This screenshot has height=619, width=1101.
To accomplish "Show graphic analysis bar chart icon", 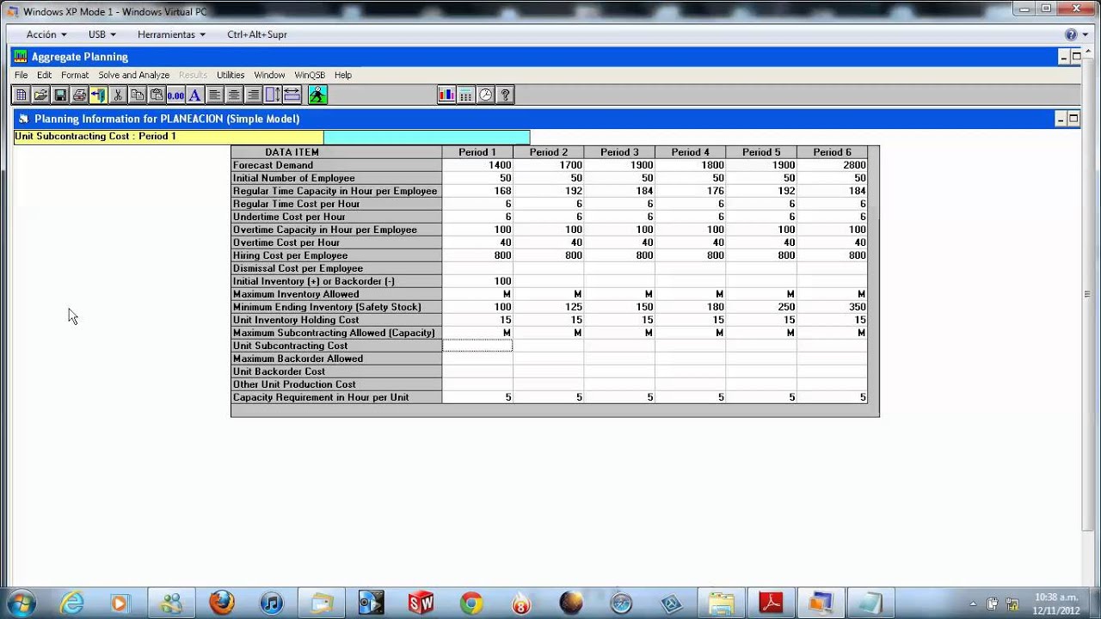I will tap(446, 95).
